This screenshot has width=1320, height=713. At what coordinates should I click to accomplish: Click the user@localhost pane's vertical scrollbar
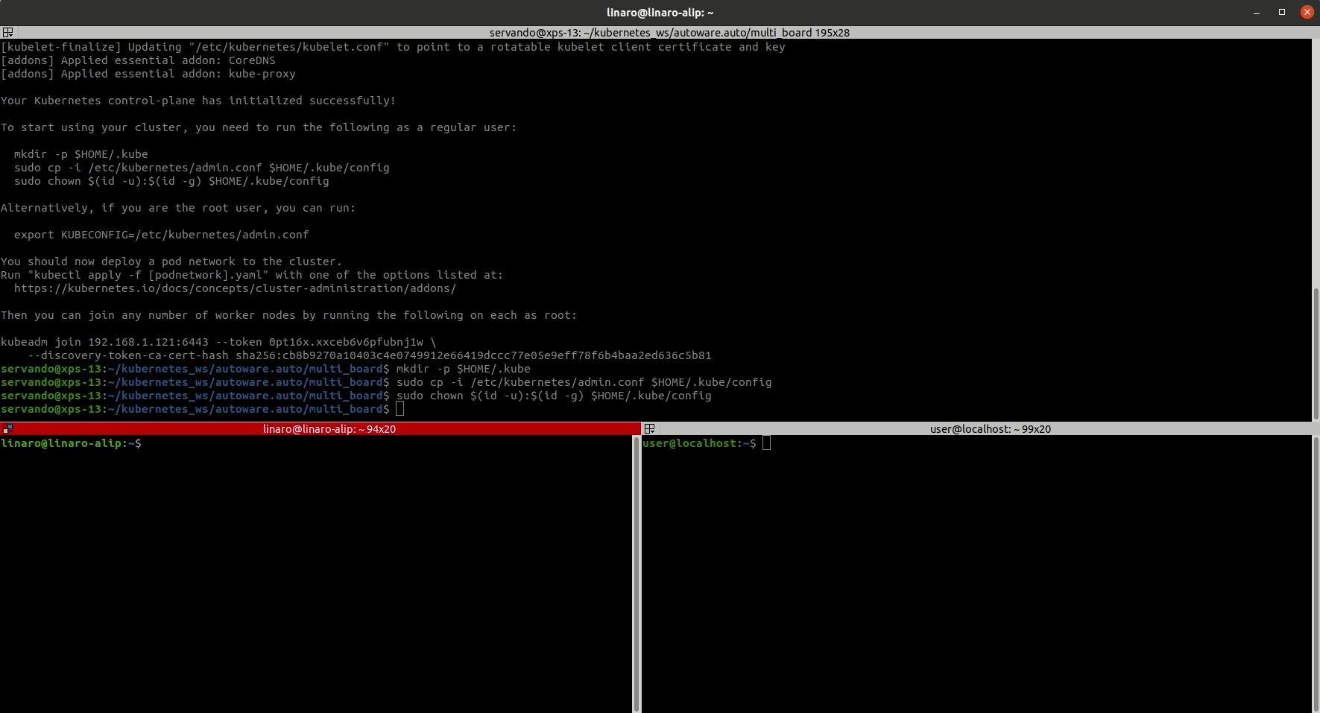tap(1316, 574)
